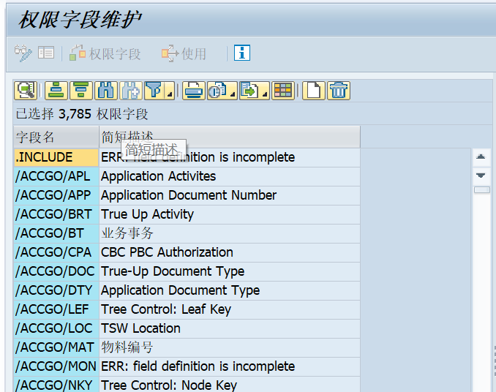Click the Application Activites description cell
Image resolution: width=496 pixels, height=392 pixels.
coord(230,176)
